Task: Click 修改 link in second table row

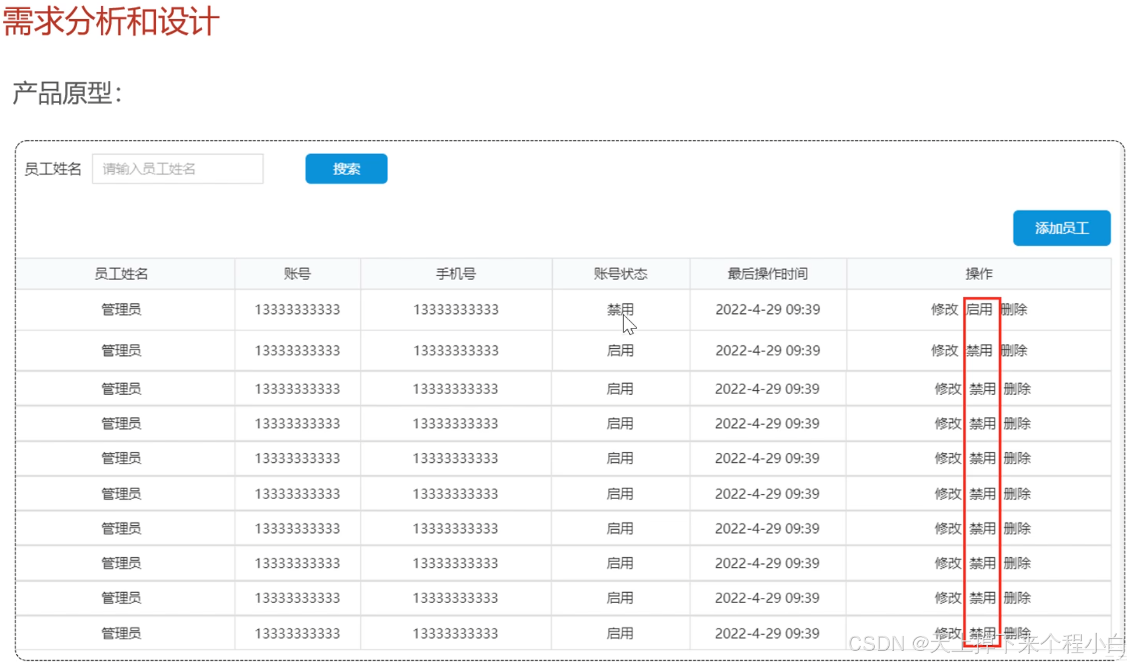Action: click(944, 351)
